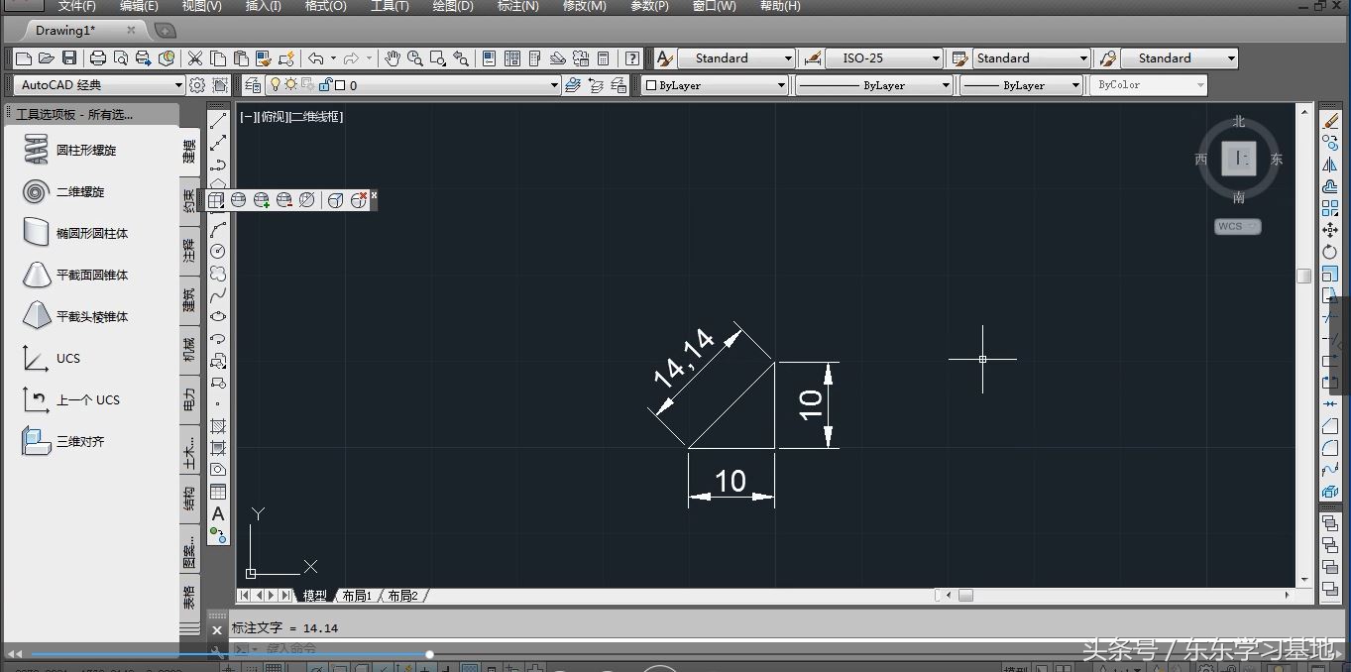Open the Layer Properties Manager icon
The image size is (1351, 672).
[253, 85]
